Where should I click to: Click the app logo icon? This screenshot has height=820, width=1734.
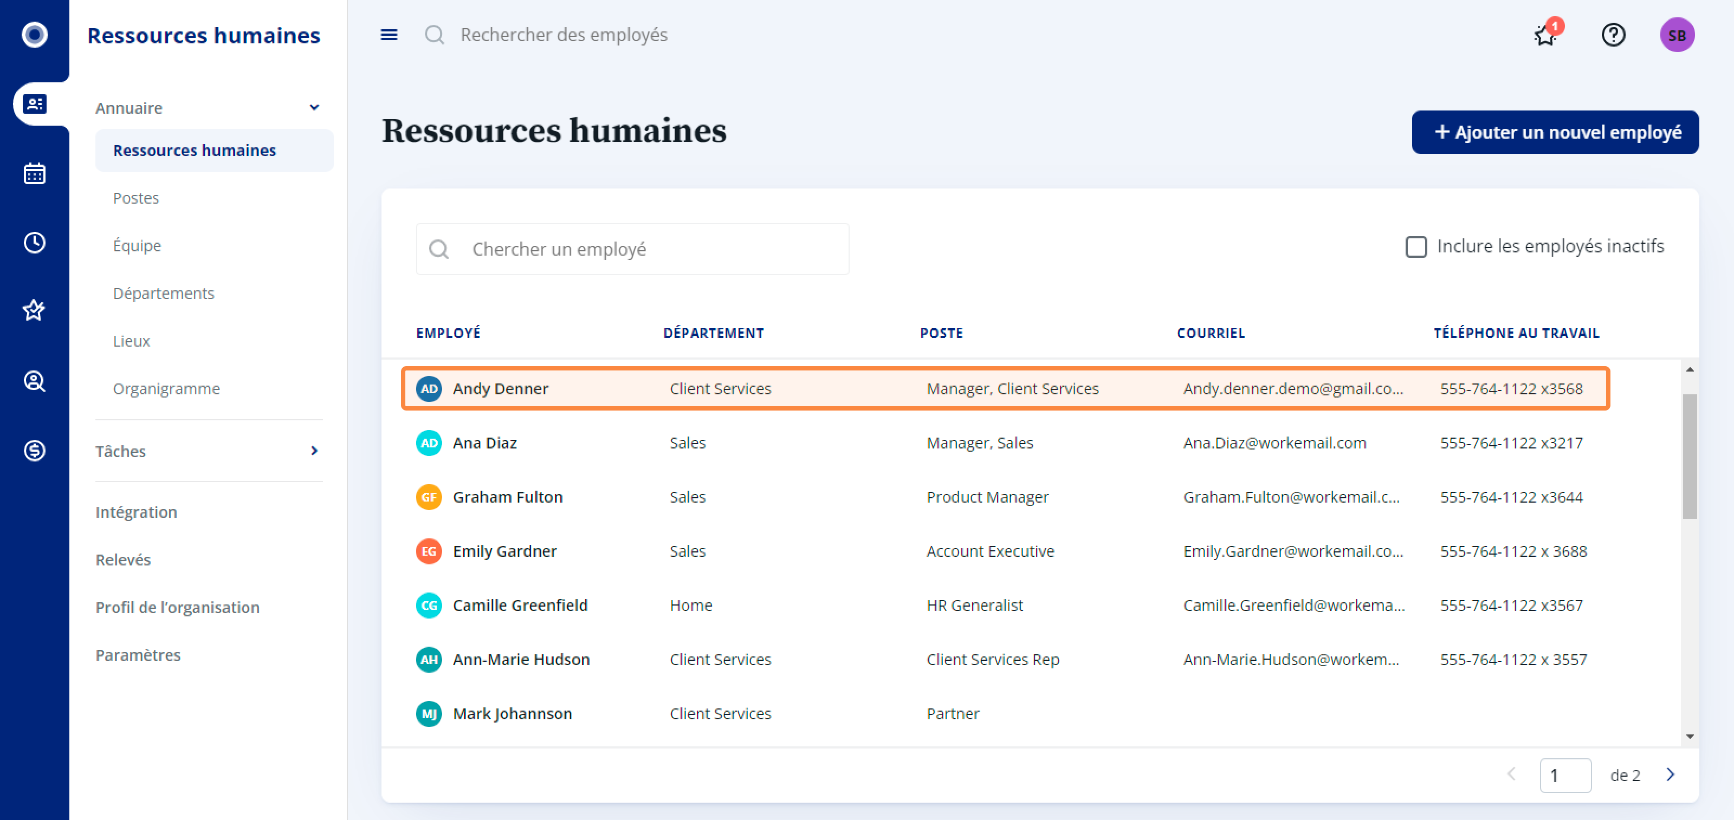(x=34, y=34)
